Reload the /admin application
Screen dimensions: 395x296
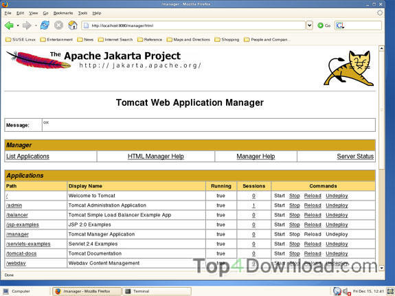coord(313,205)
